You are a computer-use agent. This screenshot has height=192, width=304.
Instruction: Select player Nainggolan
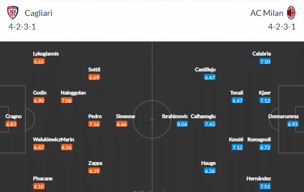(x=73, y=93)
